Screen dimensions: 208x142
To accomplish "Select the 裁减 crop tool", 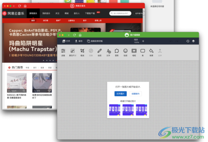I will (x=82, y=52).
